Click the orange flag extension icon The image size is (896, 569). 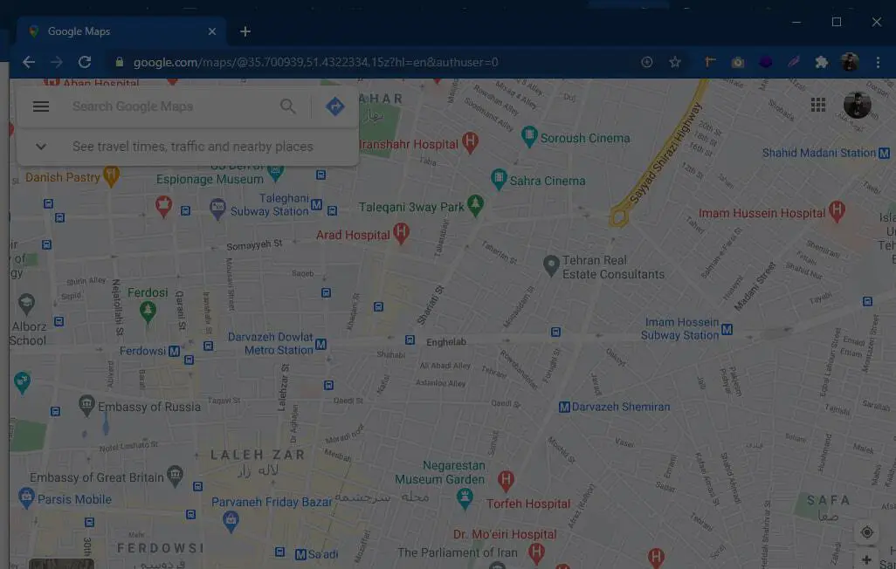[709, 62]
